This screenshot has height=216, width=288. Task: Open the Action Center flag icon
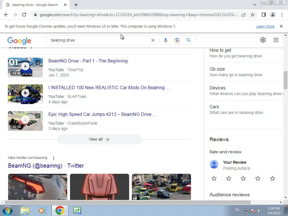coord(253,211)
